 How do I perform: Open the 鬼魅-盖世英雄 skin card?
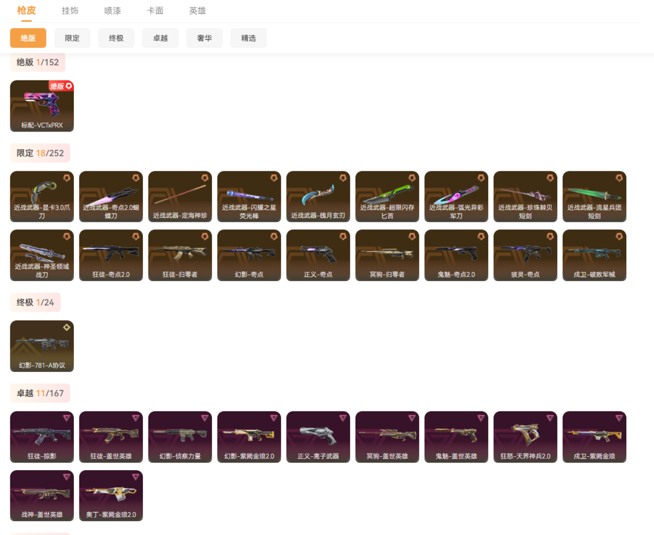coord(457,437)
